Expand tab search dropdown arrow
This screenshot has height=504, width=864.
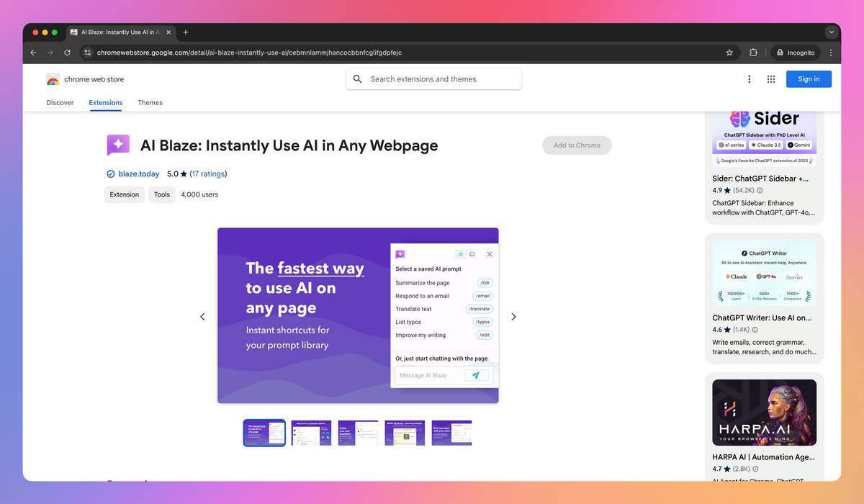pos(832,32)
